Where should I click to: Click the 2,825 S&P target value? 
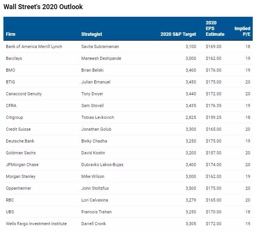191,117
